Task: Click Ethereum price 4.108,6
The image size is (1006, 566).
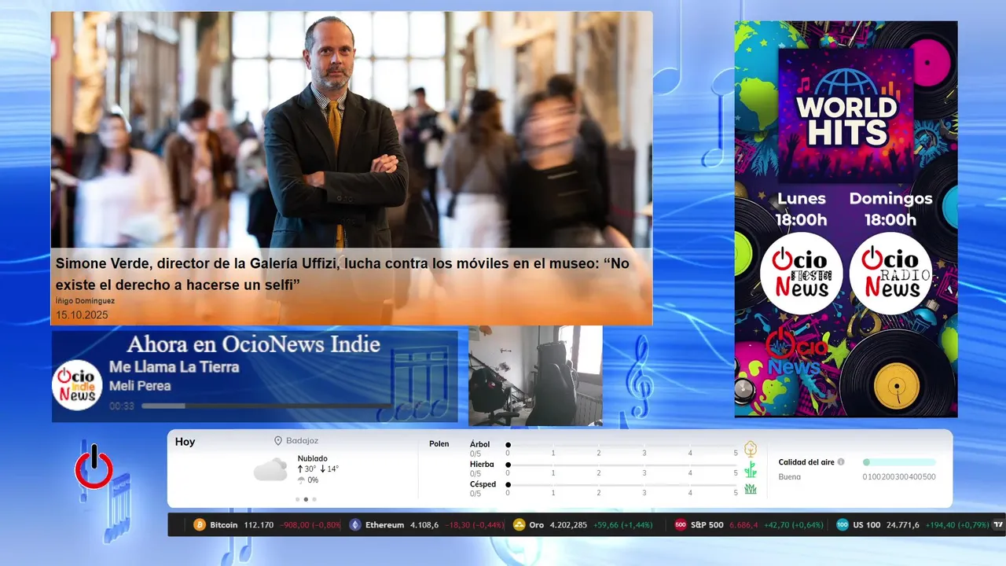Action: click(424, 525)
